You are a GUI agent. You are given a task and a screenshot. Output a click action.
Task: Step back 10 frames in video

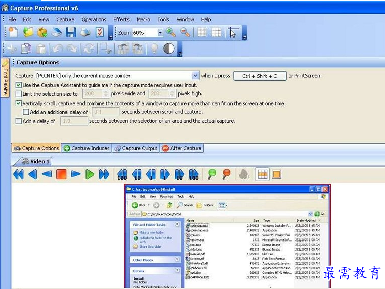tap(137, 175)
